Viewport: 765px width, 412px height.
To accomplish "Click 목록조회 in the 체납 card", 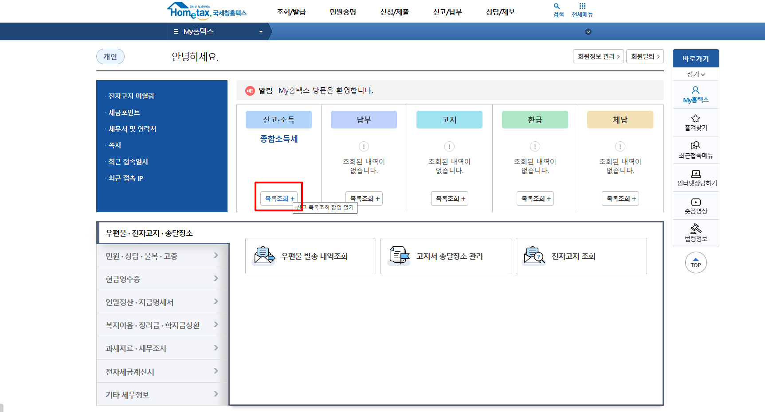I will (x=620, y=198).
